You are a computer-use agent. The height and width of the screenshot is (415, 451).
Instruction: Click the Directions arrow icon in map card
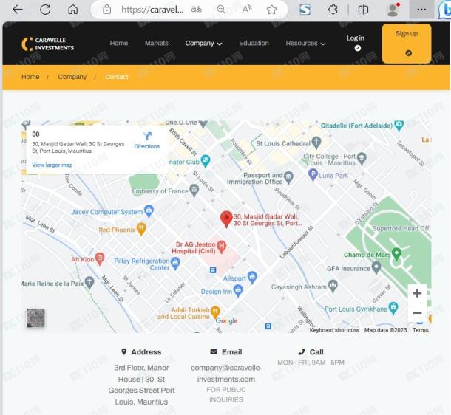point(147,136)
